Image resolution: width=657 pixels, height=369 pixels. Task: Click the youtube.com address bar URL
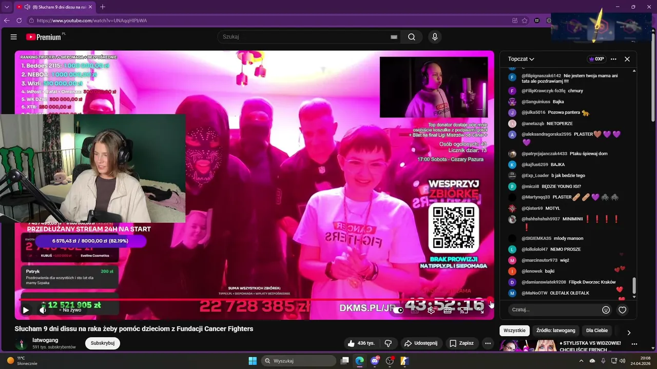(92, 20)
